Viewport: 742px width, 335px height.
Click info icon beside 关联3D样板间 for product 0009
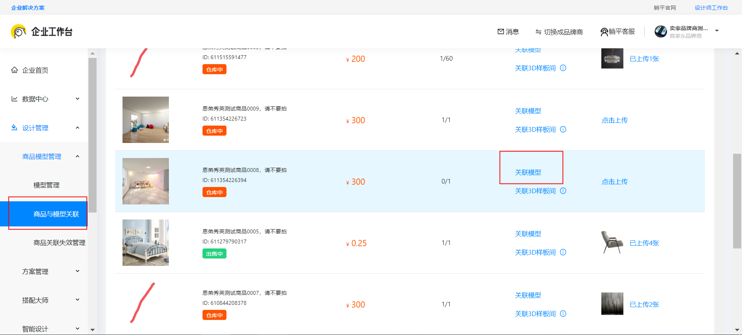coord(563,129)
